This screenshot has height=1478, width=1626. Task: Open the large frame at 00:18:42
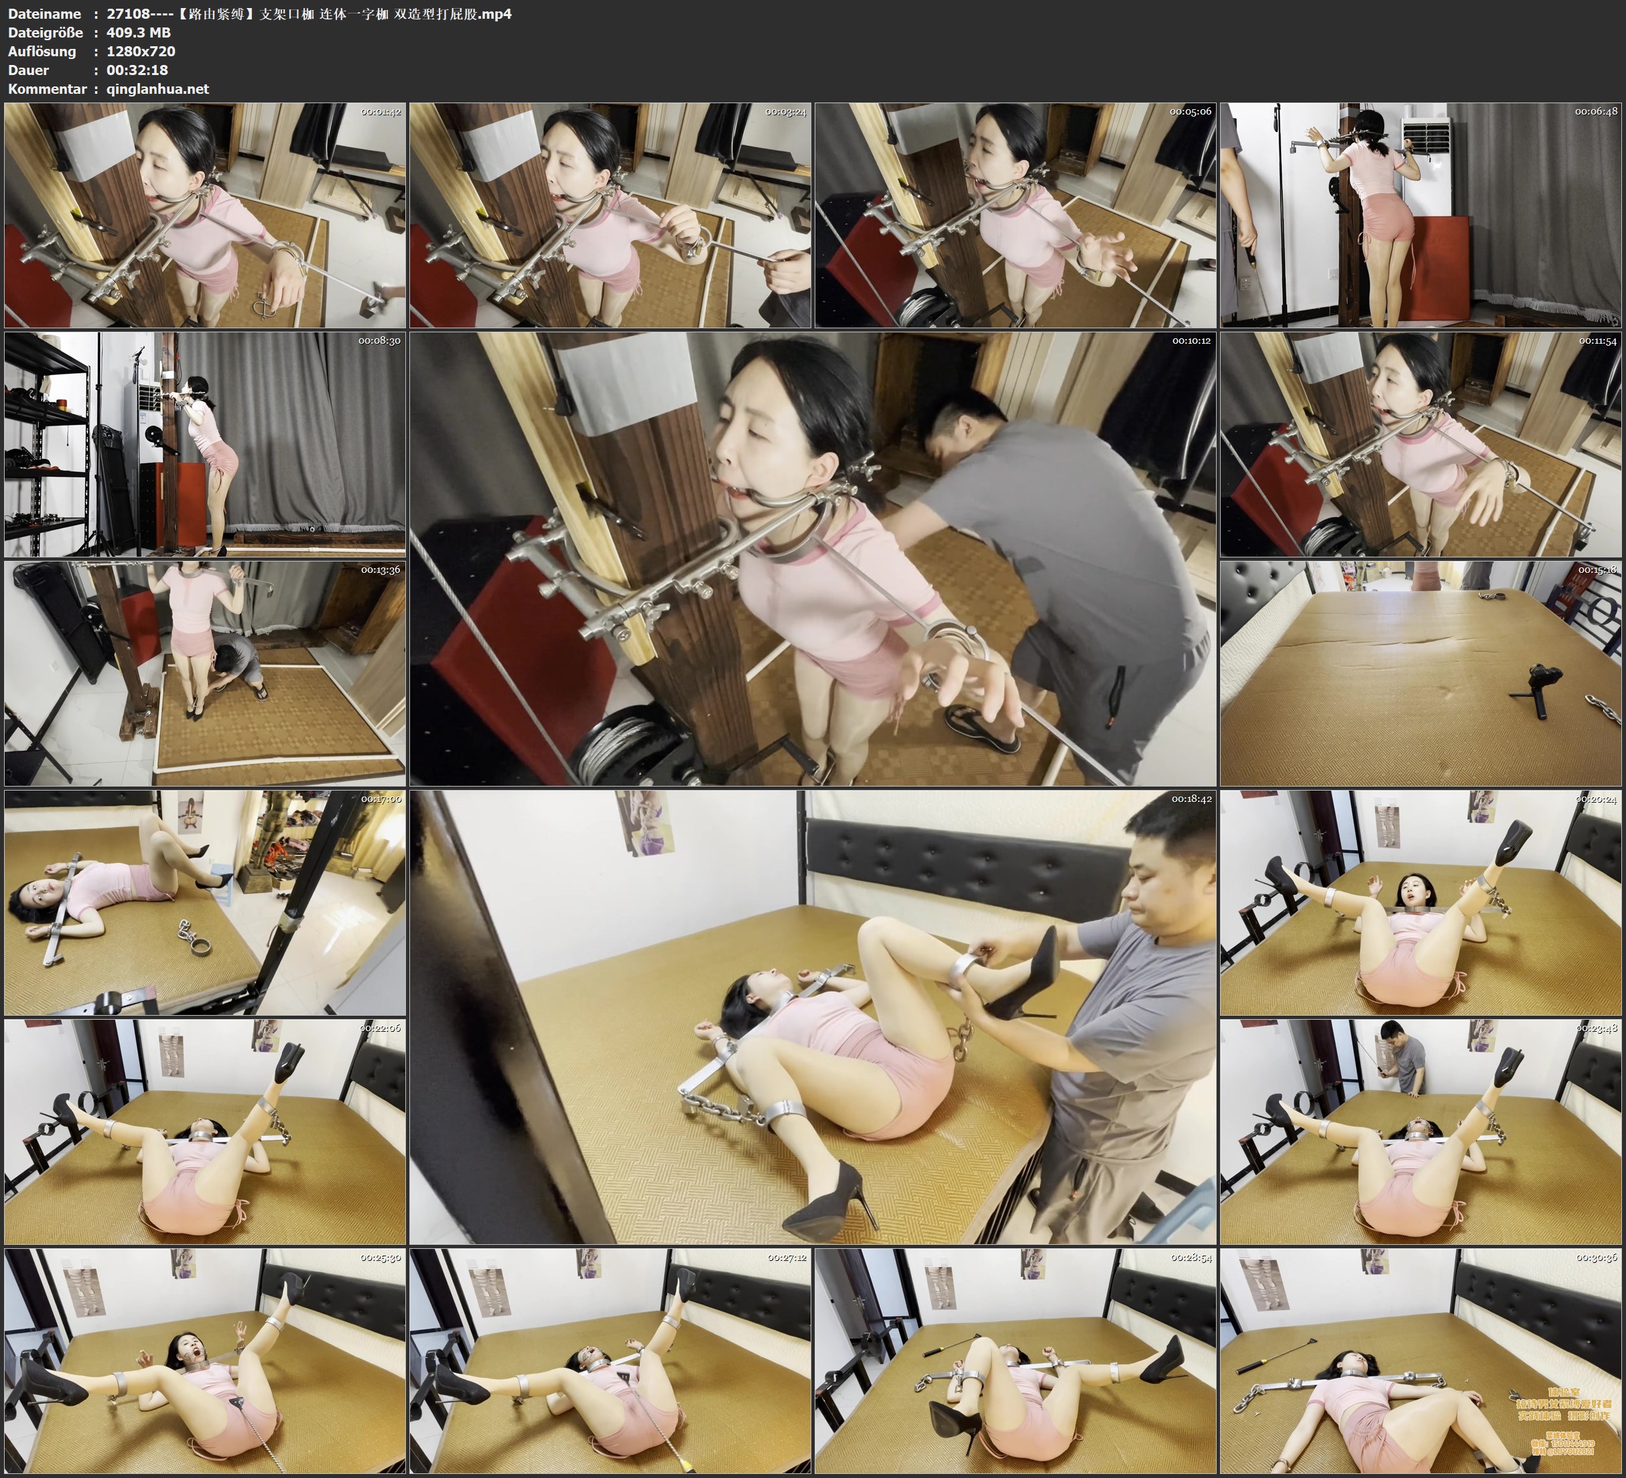pyautogui.click(x=812, y=1016)
